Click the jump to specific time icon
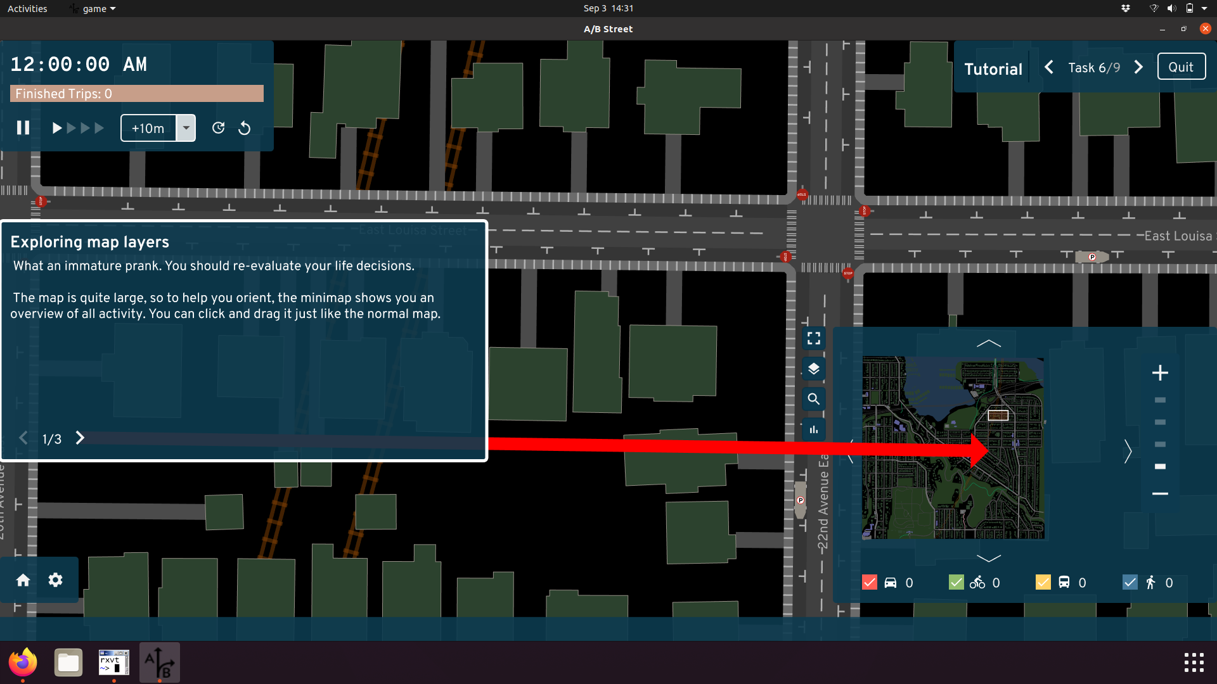Image resolution: width=1217 pixels, height=684 pixels. pos(218,128)
